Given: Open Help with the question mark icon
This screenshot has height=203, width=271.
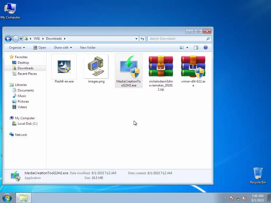Looking at the screenshot, I should (x=205, y=48).
